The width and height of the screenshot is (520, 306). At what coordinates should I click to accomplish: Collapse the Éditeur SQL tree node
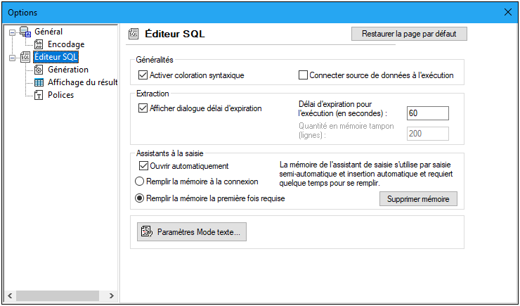coord(12,57)
